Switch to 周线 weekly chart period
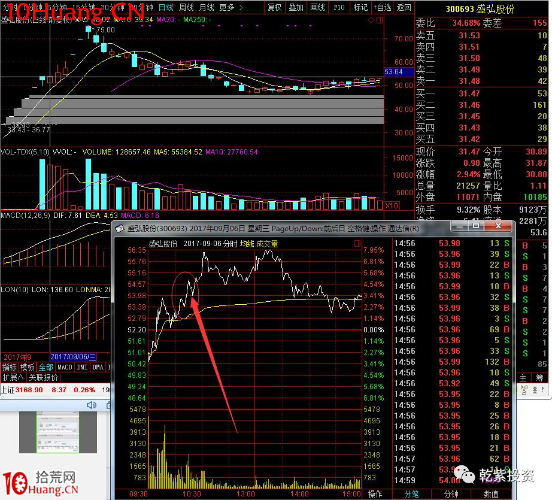Viewport: 552px width, 500px height. [186, 7]
